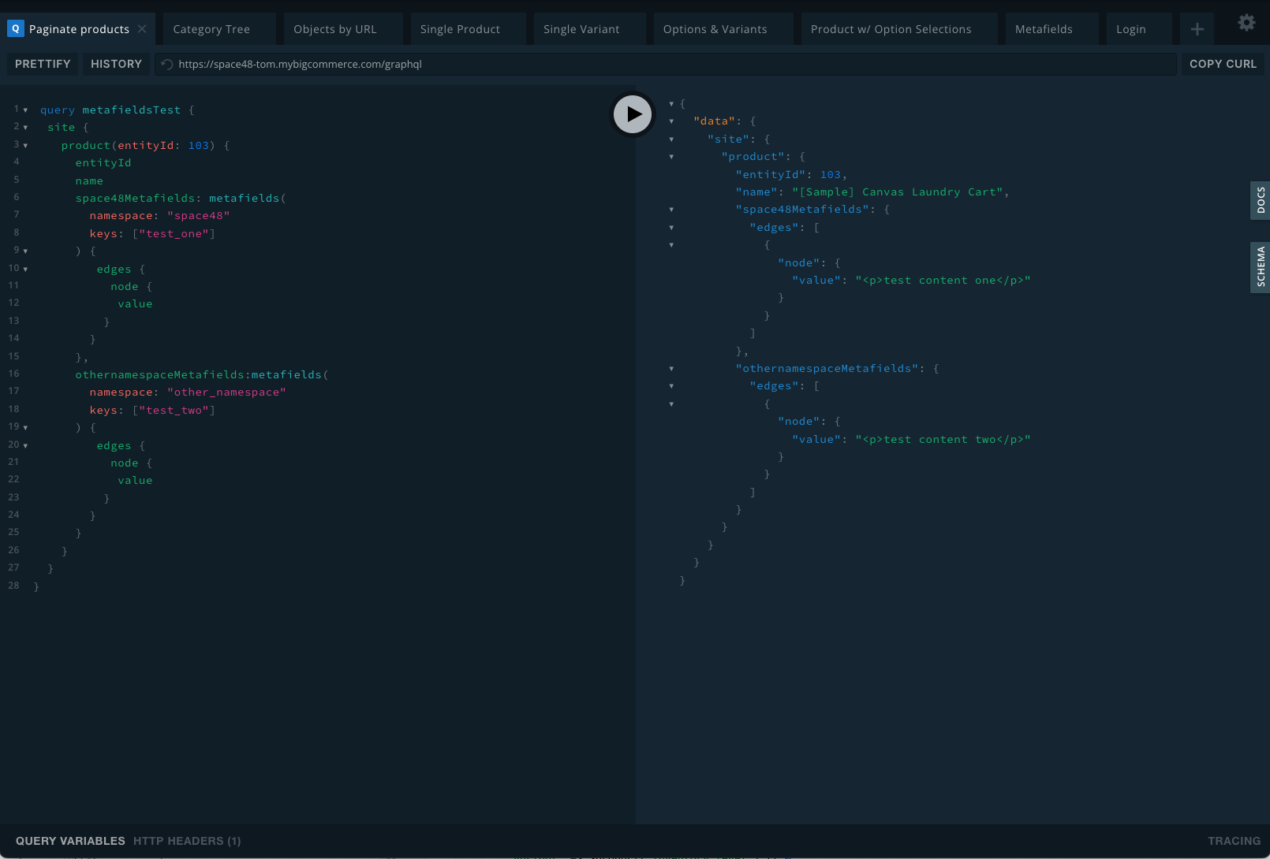
Task: Click the Q icon on Paginate products tab
Action: click(x=16, y=29)
